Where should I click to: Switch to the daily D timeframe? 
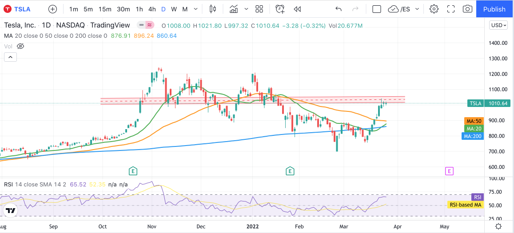163,9
